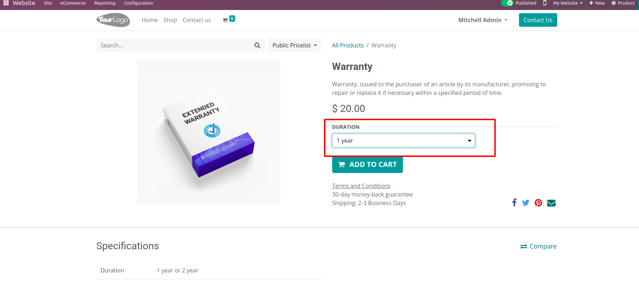Click into the product search field
This screenshot has height=301, width=639.
175,45
